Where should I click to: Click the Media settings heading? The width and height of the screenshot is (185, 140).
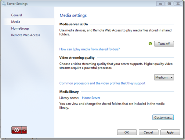73,15
